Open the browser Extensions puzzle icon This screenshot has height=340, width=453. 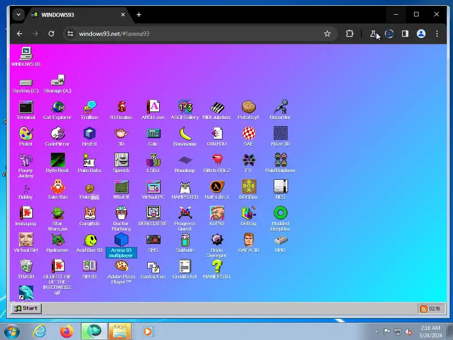click(x=349, y=34)
